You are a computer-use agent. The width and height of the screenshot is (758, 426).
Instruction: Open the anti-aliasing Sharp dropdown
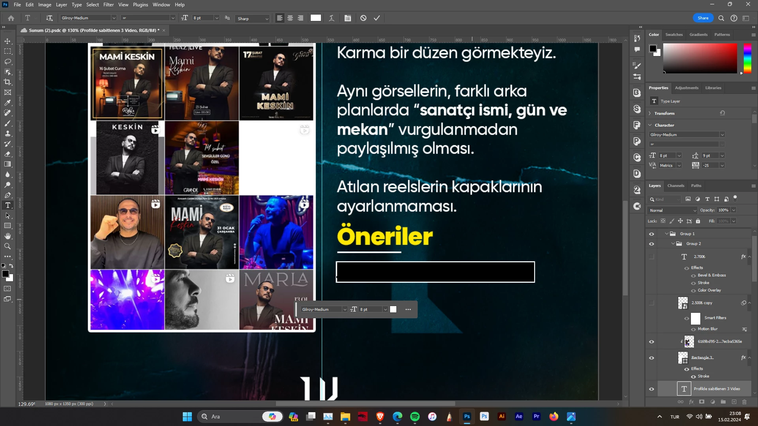tap(253, 19)
